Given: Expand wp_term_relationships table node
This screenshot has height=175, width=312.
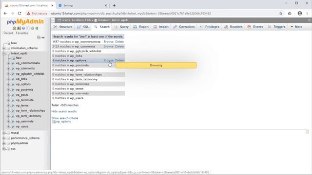Looking at the screenshot, I should 9,111.
